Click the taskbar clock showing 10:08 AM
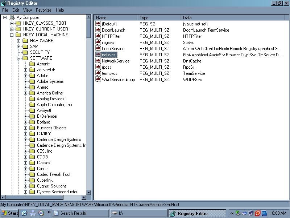The image size is (290, 218). (x=278, y=213)
